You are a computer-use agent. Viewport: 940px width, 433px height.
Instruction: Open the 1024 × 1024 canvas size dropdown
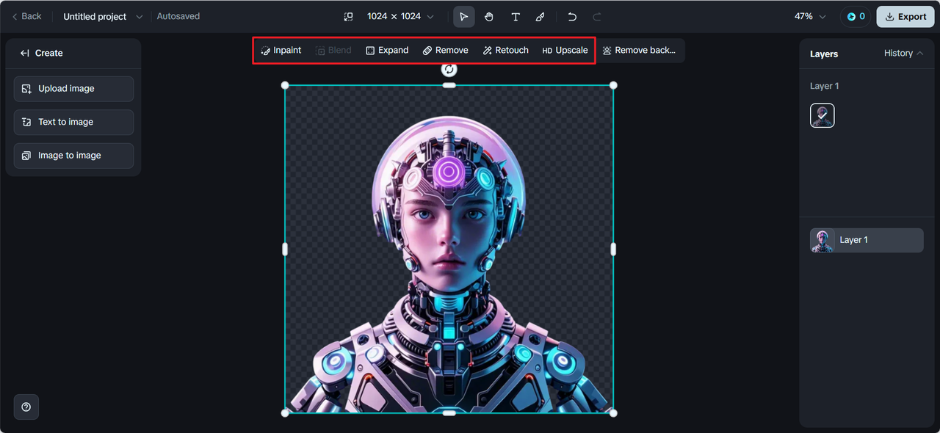400,16
